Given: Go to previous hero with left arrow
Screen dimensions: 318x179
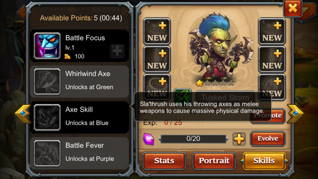Looking at the screenshot, I should click(22, 114).
